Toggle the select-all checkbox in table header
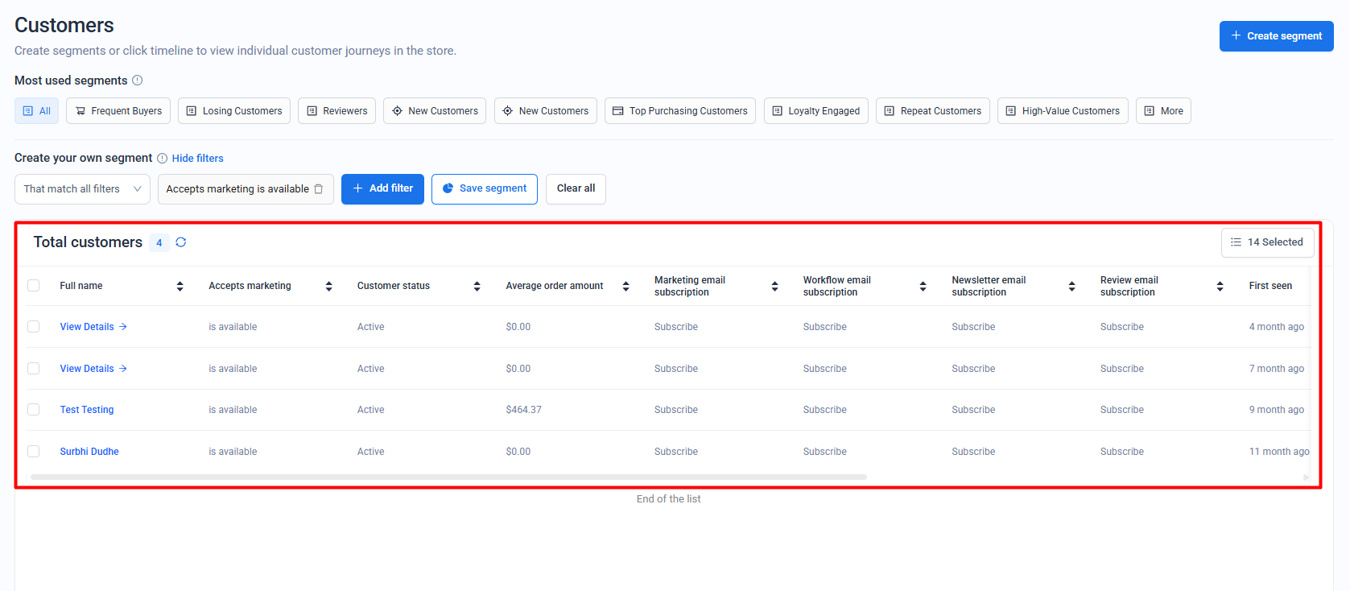 (x=34, y=286)
